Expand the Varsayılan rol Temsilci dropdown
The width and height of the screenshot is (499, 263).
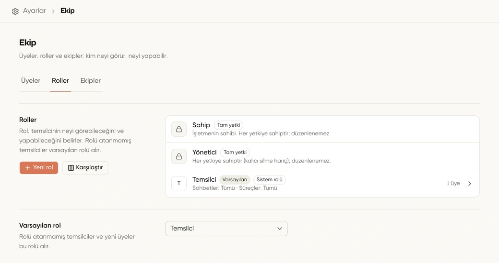pos(226,229)
